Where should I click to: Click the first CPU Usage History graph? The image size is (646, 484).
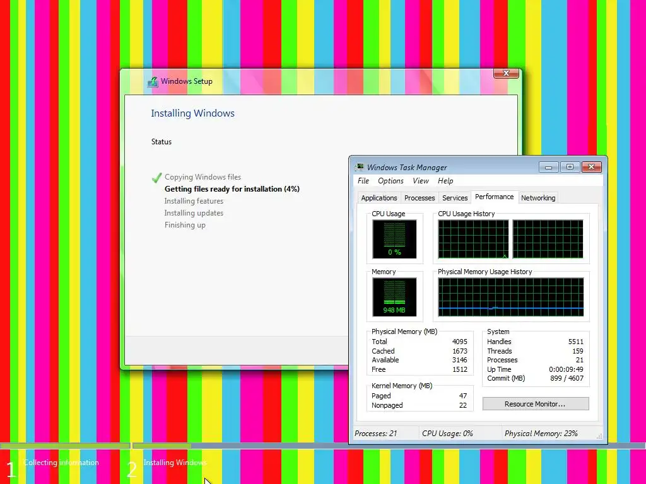473,239
